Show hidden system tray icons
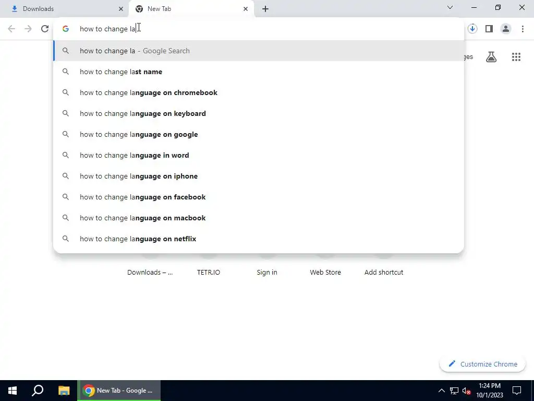Viewport: 534px width, 401px height. (x=441, y=391)
